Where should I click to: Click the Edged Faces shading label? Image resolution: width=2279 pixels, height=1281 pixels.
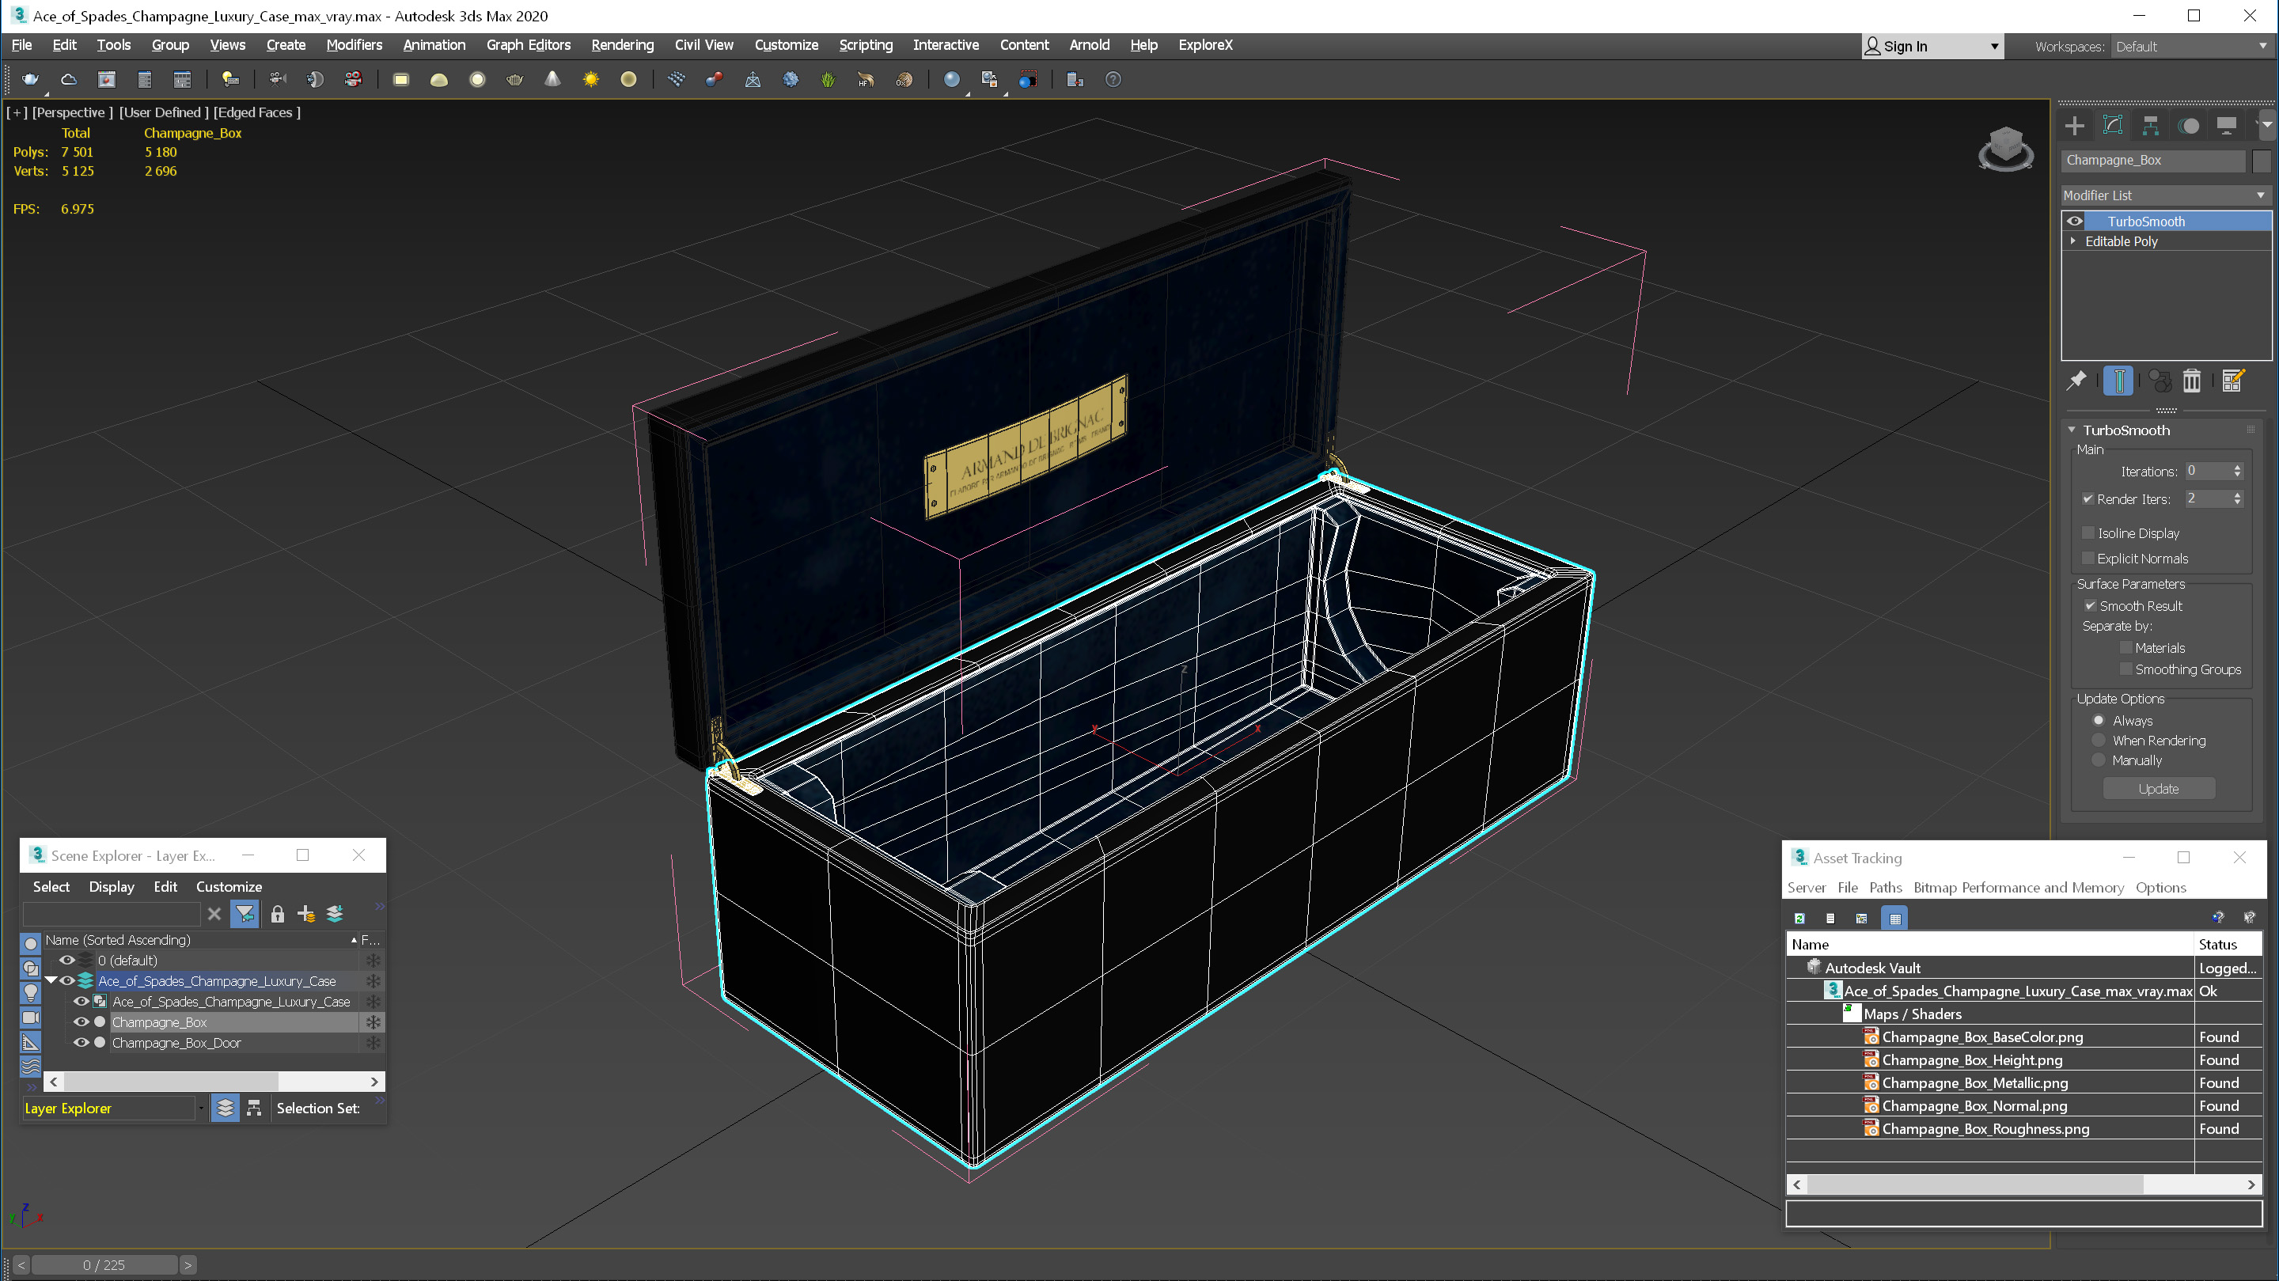click(256, 112)
